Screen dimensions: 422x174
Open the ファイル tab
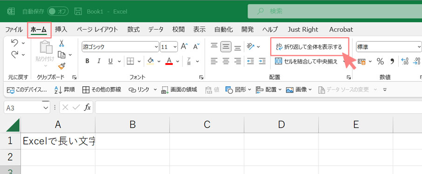pyautogui.click(x=14, y=30)
